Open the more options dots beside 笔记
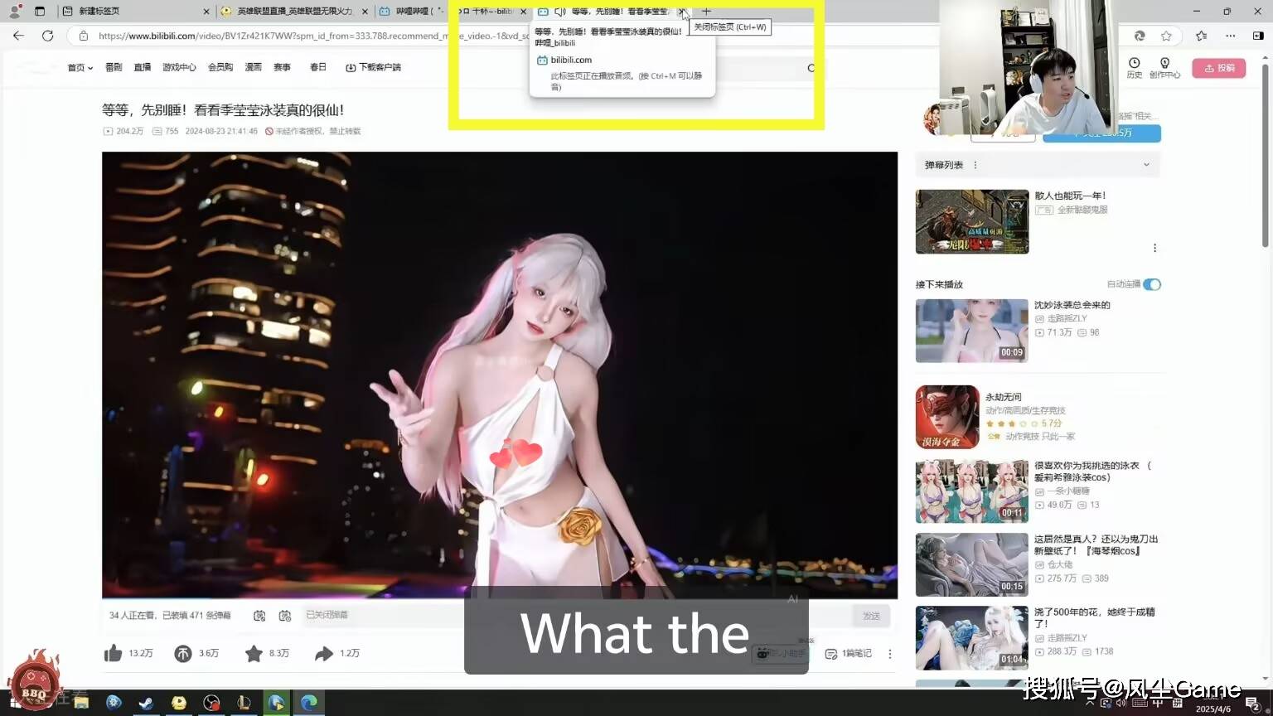The width and height of the screenshot is (1273, 716). click(x=890, y=654)
